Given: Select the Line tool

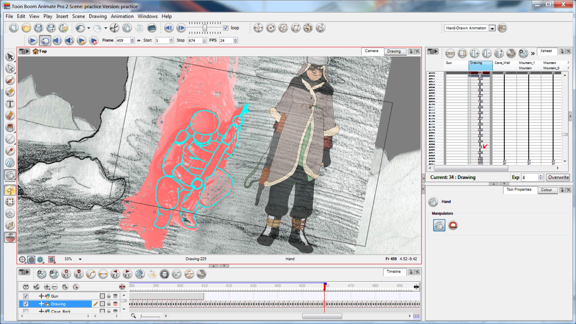Looking at the screenshot, I should point(10,139).
